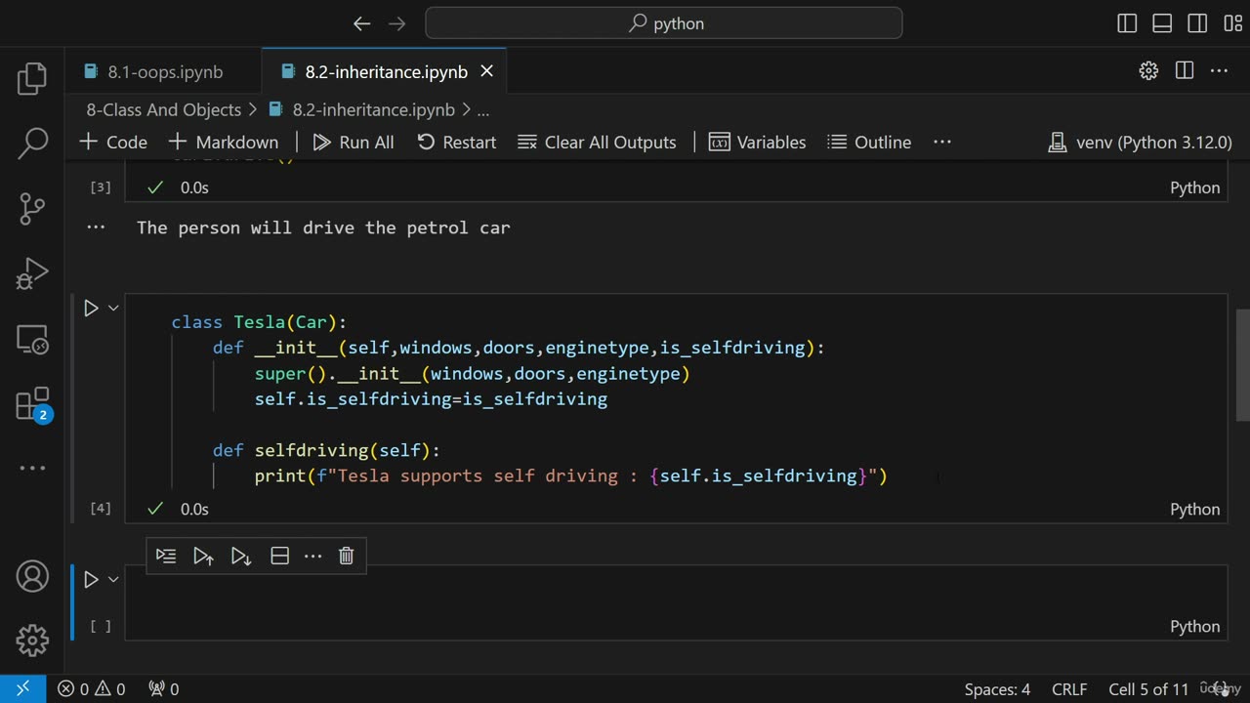Viewport: 1250px width, 703px height.
Task: Go forward with the right arrow
Action: 397,23
